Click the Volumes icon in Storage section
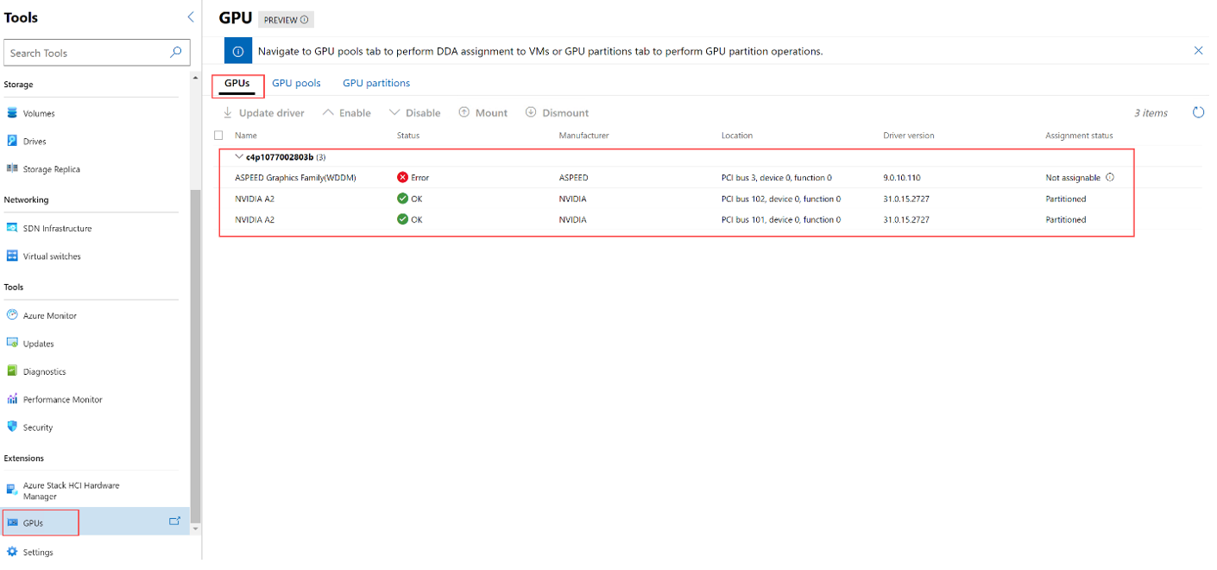The height and width of the screenshot is (570, 1217). tap(12, 113)
